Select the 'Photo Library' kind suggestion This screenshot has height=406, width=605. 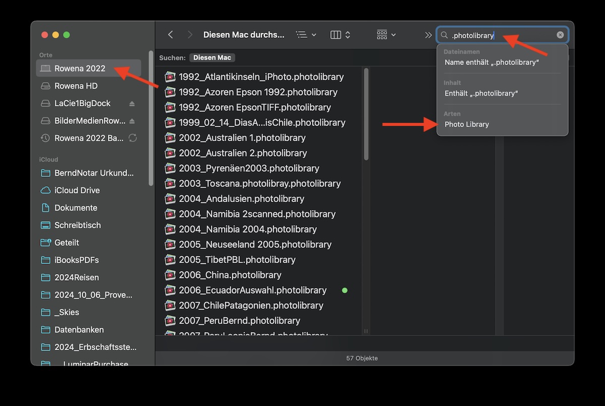point(467,124)
